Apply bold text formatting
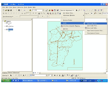This screenshot has width=110, height=92. click(x=55, y=75)
